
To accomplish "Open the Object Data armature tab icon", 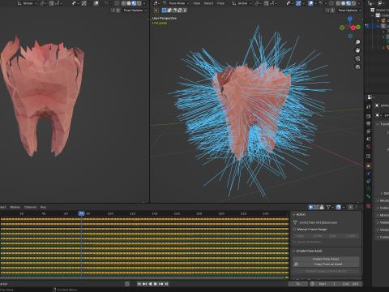I will (x=369, y=188).
